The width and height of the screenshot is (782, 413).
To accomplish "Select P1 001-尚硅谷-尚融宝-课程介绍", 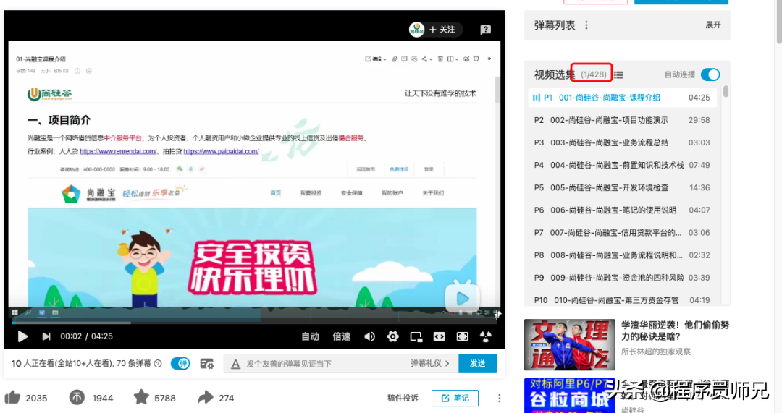I will [623, 98].
